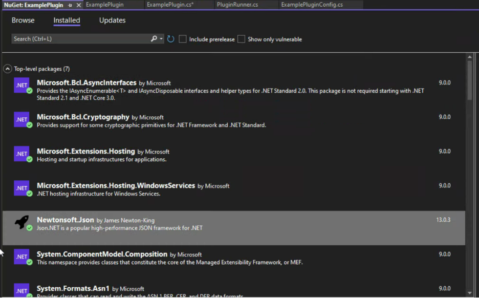Click the System.Formats.Asn1 .NET icon
Image resolution: width=479 pixels, height=298 pixels.
pos(21,290)
